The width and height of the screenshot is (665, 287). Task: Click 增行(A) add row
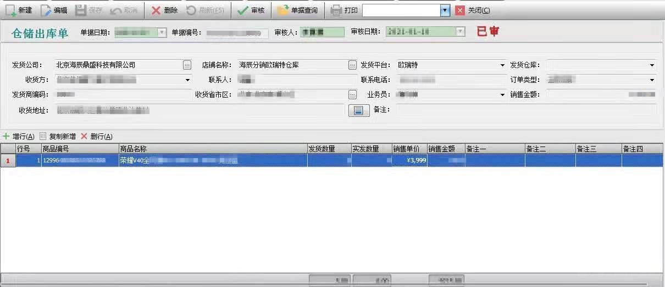click(19, 136)
